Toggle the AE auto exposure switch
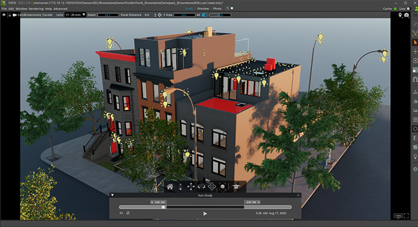Image resolution: width=418 pixels, height=227 pixels. (204, 15)
